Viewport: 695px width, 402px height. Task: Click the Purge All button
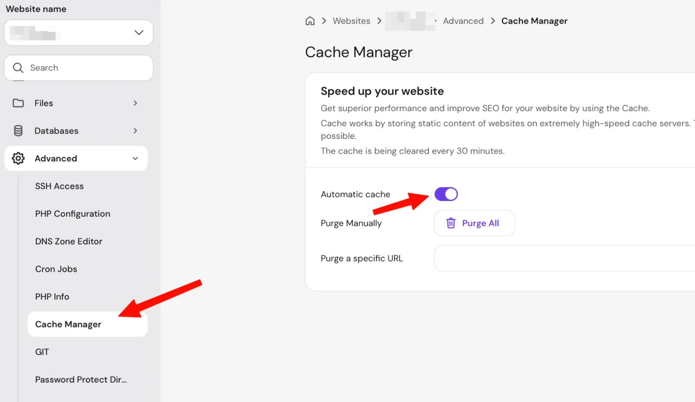tap(474, 223)
